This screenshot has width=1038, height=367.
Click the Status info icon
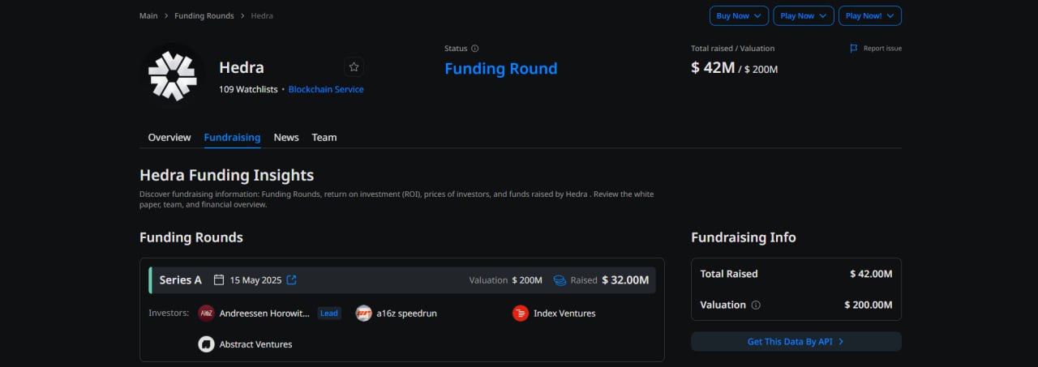point(475,49)
